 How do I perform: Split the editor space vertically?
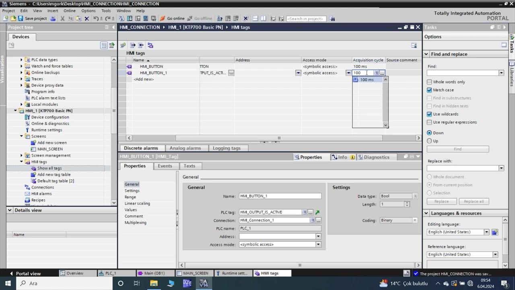[264, 19]
